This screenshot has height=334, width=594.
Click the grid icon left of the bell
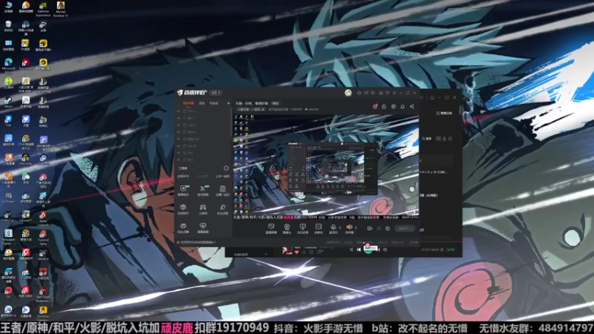point(394,106)
